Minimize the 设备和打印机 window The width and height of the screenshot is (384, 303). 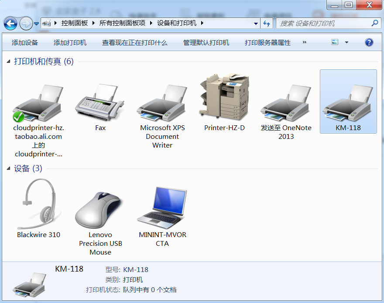pyautogui.click(x=334, y=5)
